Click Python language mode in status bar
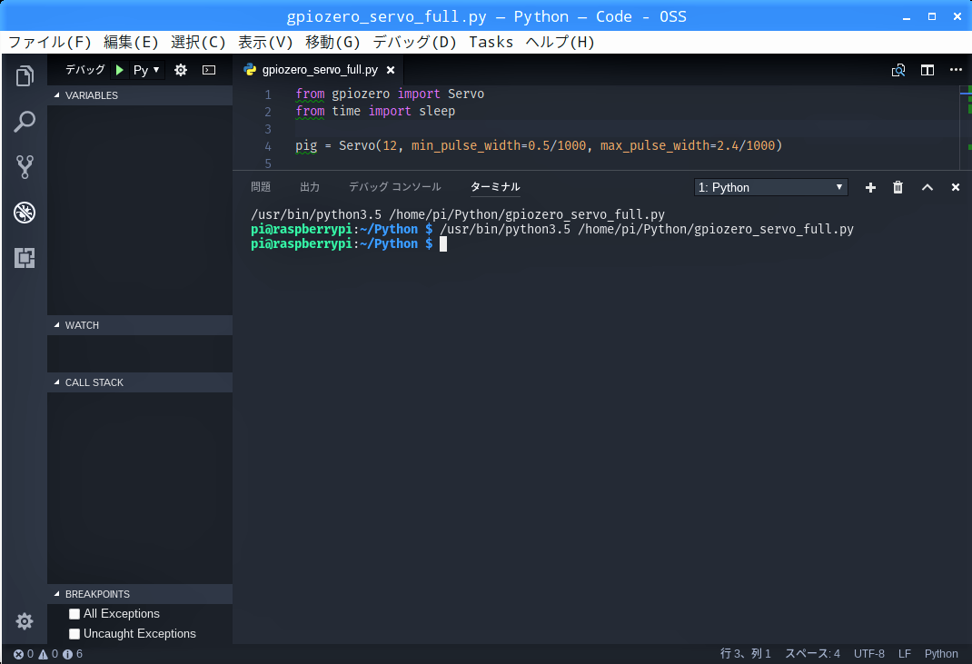 (941, 654)
